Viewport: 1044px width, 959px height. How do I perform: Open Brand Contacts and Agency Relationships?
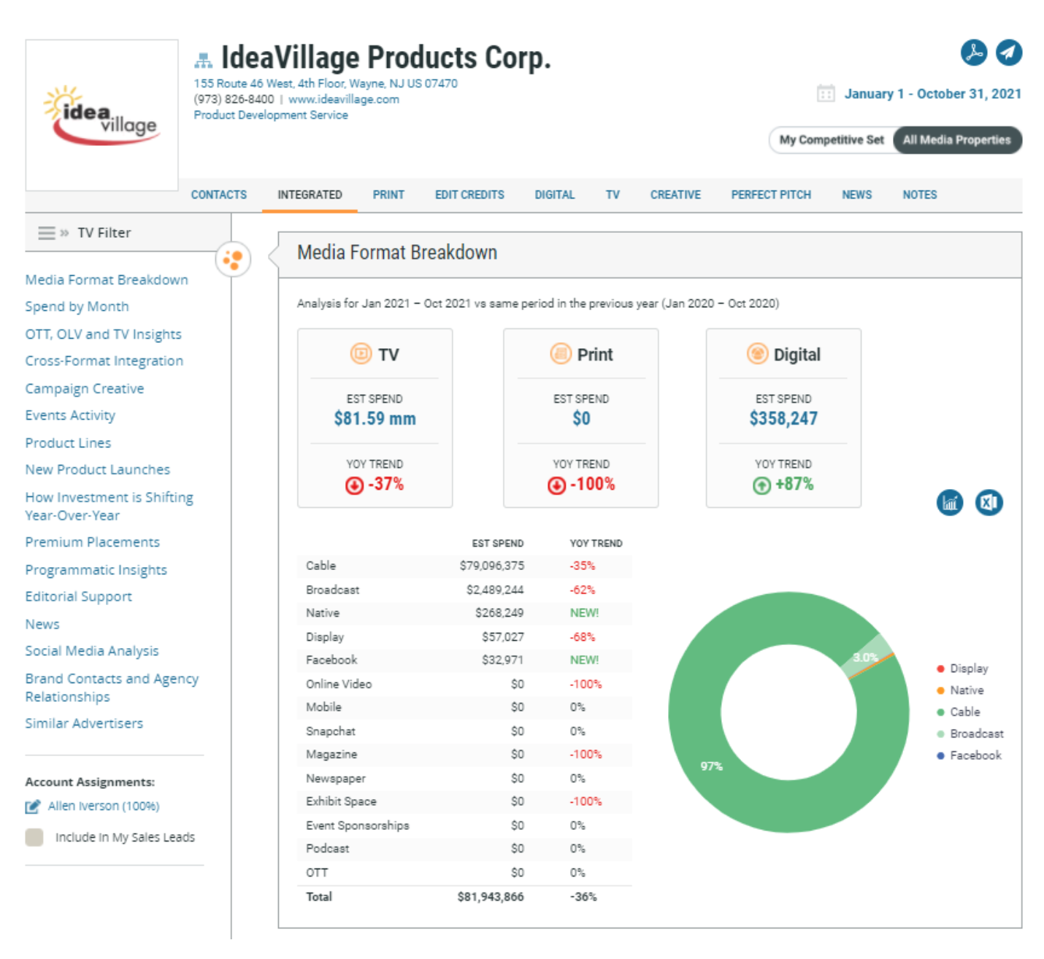112,688
